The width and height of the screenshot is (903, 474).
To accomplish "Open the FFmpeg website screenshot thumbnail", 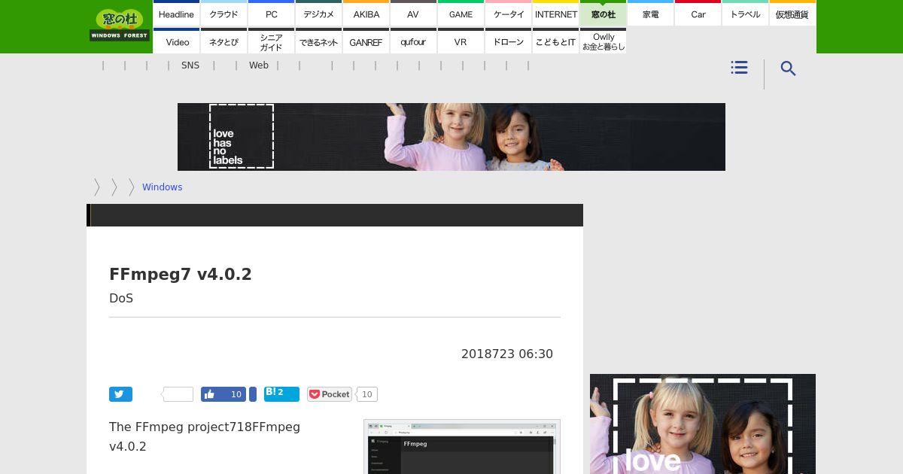I will (462, 447).
